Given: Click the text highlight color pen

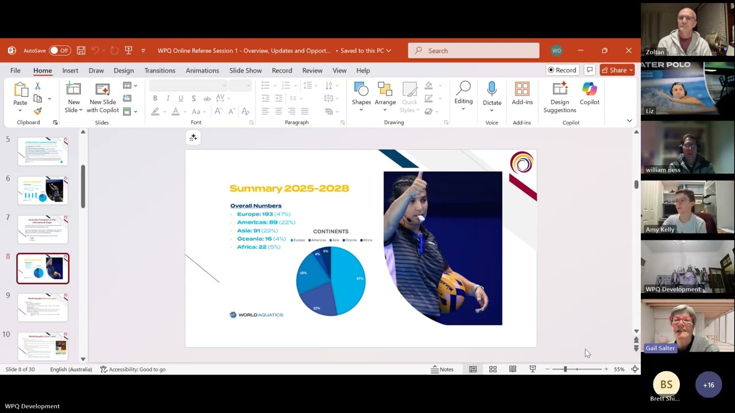Looking at the screenshot, I should (x=155, y=111).
